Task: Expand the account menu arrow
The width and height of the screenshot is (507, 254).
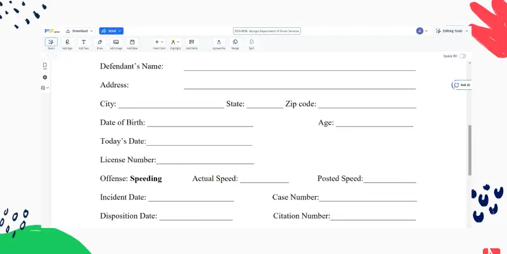Action: click(426, 31)
